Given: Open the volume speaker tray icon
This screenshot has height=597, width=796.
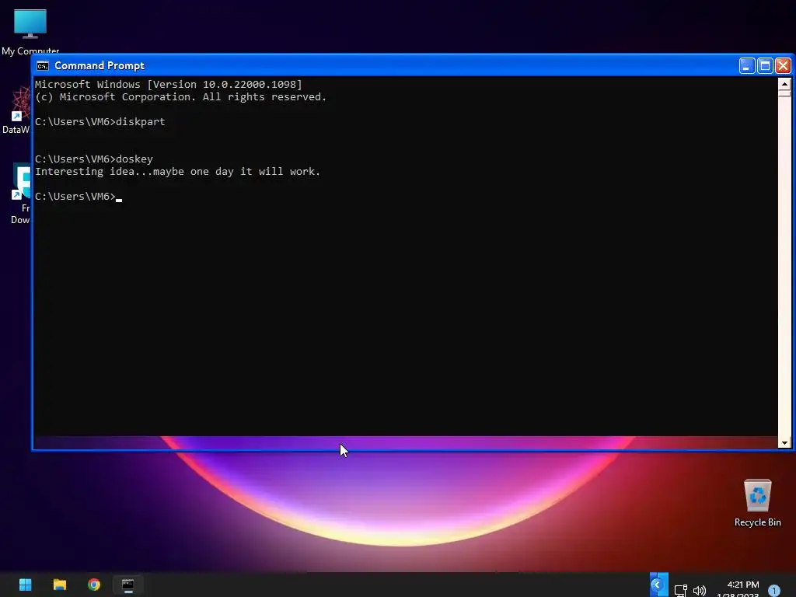Looking at the screenshot, I should 700,591.
